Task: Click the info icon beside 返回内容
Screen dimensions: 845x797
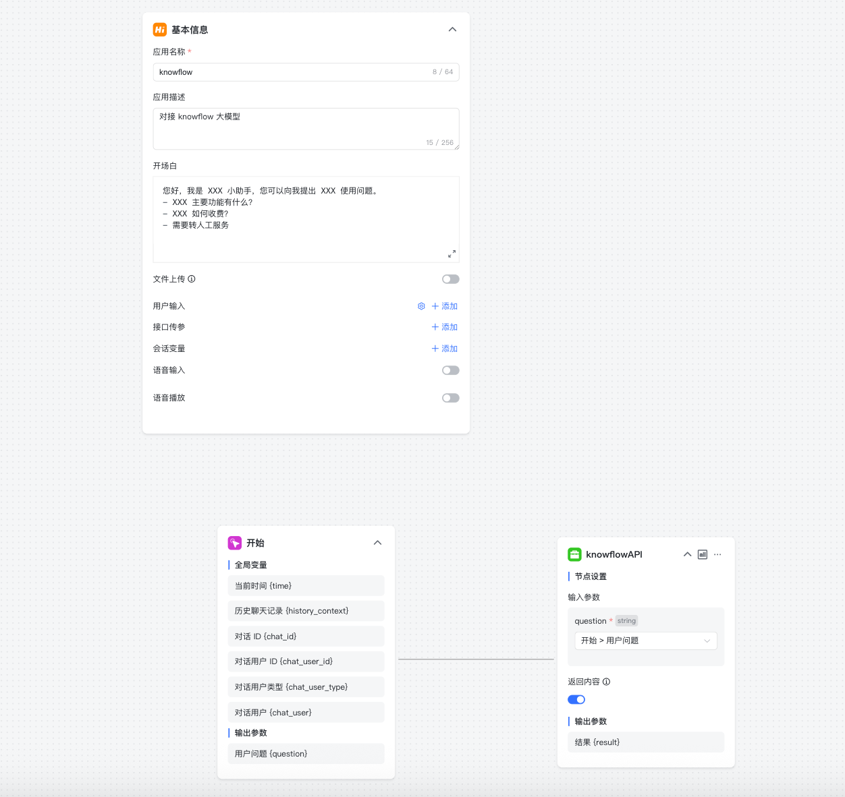Action: tap(606, 682)
